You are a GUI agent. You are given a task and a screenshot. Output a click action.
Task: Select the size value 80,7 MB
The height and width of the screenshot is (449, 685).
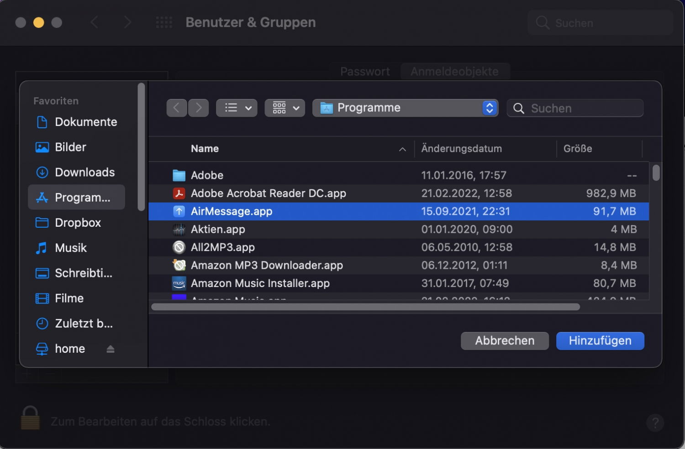(615, 283)
